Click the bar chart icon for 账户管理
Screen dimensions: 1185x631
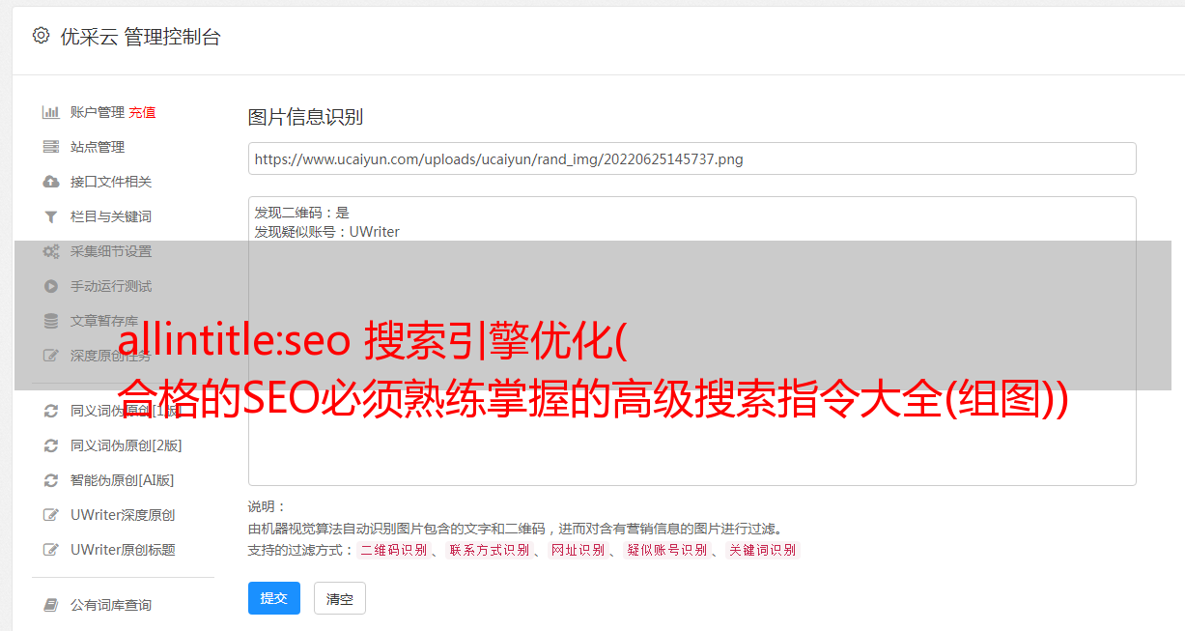[x=51, y=112]
